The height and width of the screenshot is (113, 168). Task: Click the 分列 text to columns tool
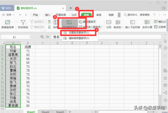[x=109, y=24]
